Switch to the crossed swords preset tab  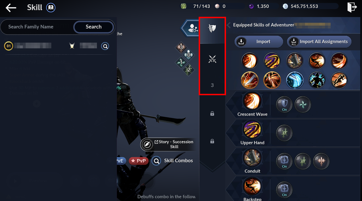tap(212, 59)
